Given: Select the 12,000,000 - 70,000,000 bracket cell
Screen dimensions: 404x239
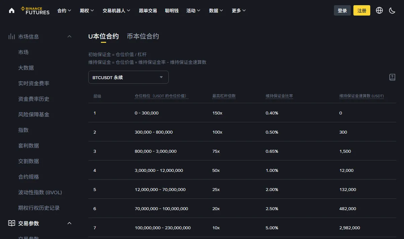Looking at the screenshot, I should coord(160,190).
